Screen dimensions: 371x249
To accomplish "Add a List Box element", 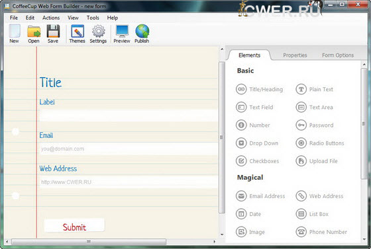I will [x=312, y=214].
